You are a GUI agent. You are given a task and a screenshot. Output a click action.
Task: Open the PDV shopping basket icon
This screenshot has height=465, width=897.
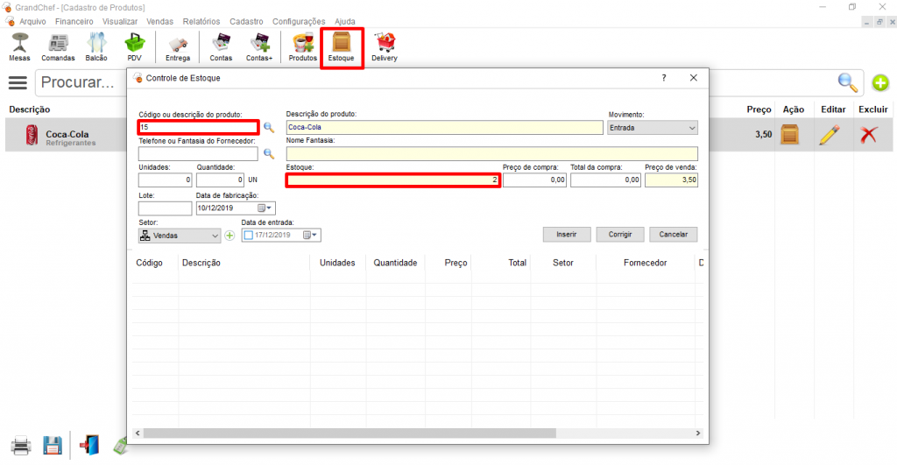[x=134, y=46]
